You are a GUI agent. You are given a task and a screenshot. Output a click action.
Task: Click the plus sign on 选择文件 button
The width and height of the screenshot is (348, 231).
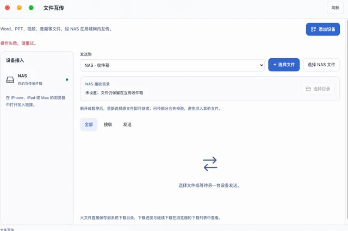click(275, 65)
